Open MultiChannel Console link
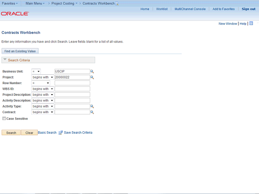This screenshot has height=194, width=259. click(190, 9)
